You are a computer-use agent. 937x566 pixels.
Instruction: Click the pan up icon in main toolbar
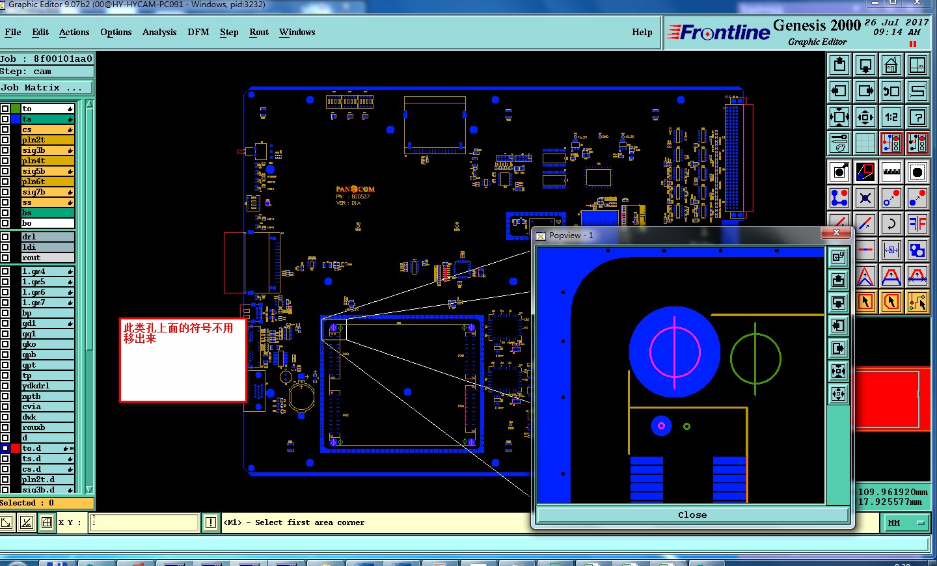pyautogui.click(x=839, y=65)
